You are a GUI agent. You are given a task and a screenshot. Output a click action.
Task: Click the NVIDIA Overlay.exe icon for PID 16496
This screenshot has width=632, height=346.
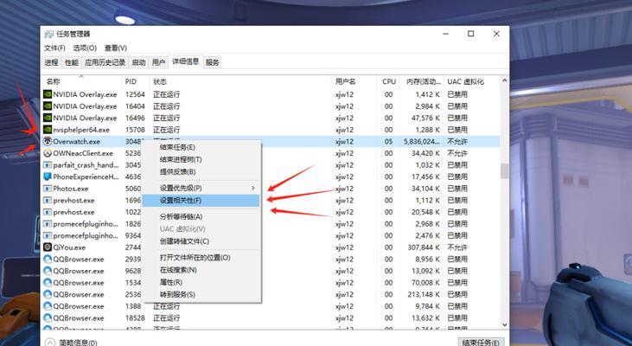tap(48, 118)
